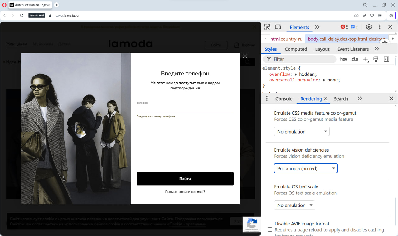The width and height of the screenshot is (398, 236).
Task: Open the OS text scale emulation dropdown
Action: 294,205
